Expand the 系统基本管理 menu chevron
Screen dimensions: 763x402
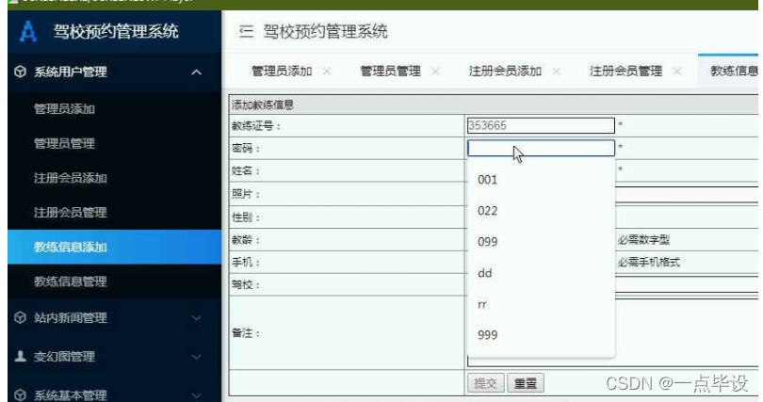pos(196,395)
